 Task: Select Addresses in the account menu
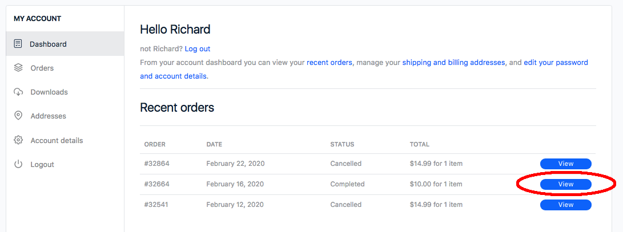[x=49, y=116]
